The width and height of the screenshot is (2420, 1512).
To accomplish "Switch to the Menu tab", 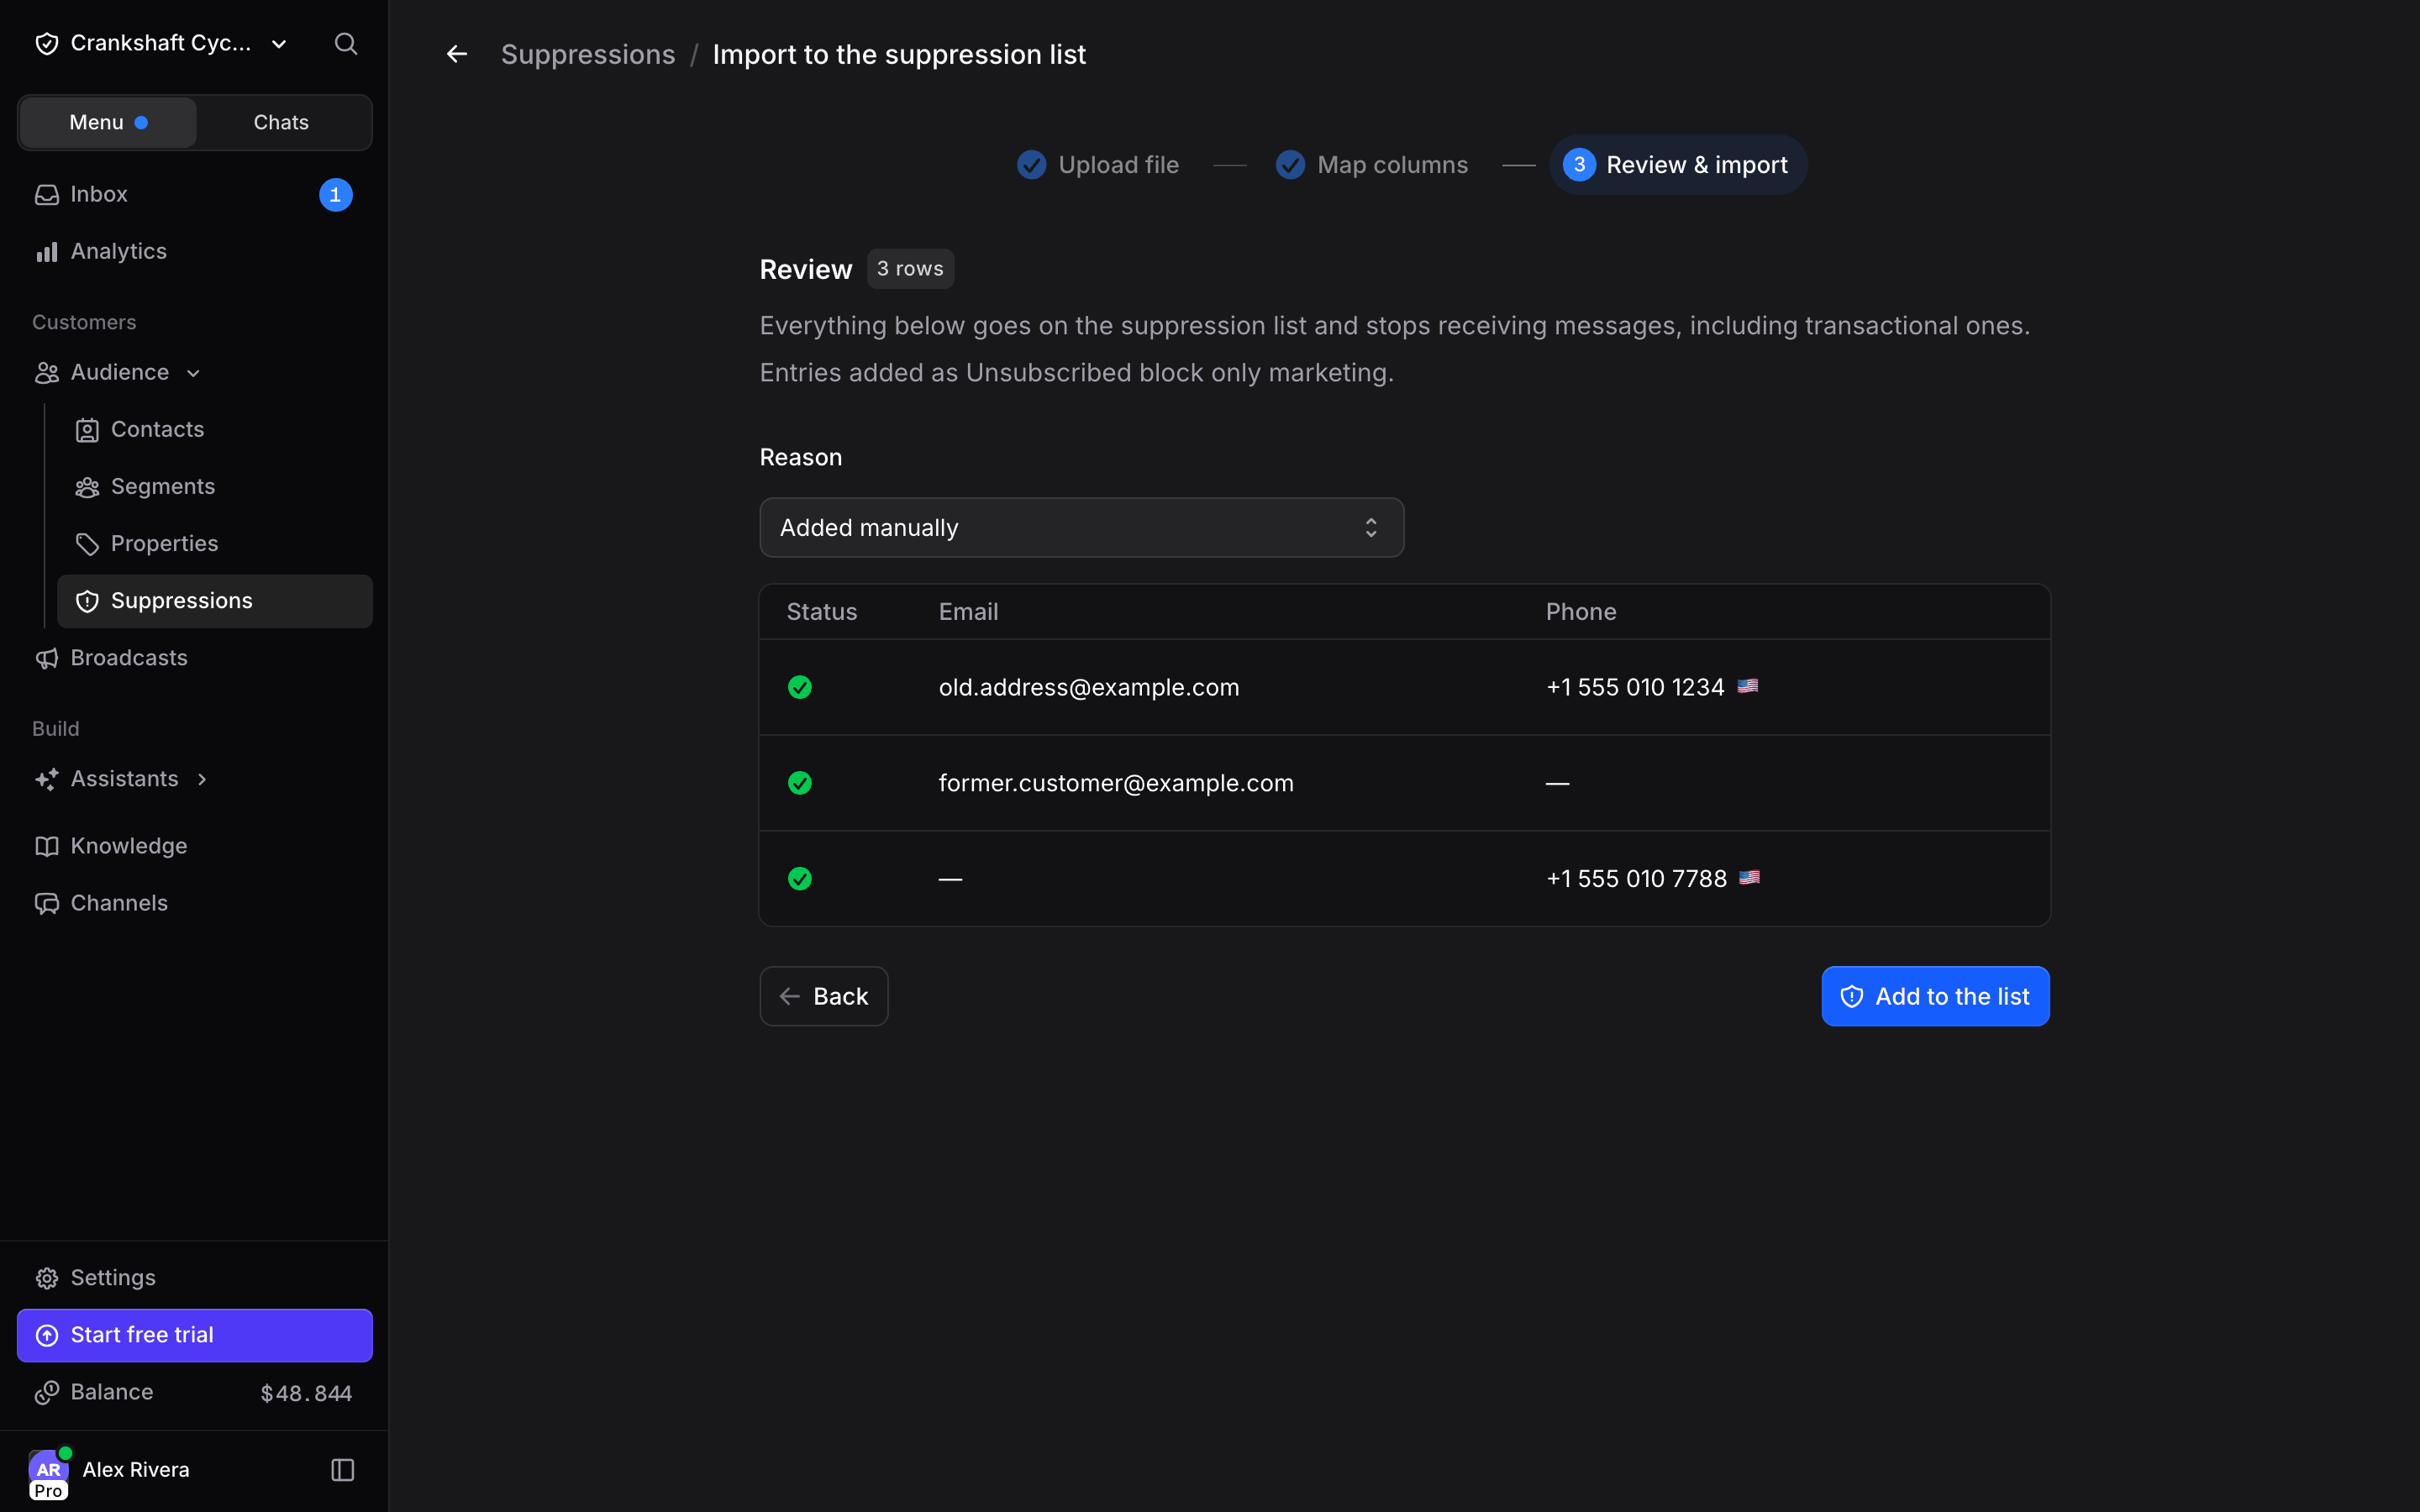I will (108, 122).
